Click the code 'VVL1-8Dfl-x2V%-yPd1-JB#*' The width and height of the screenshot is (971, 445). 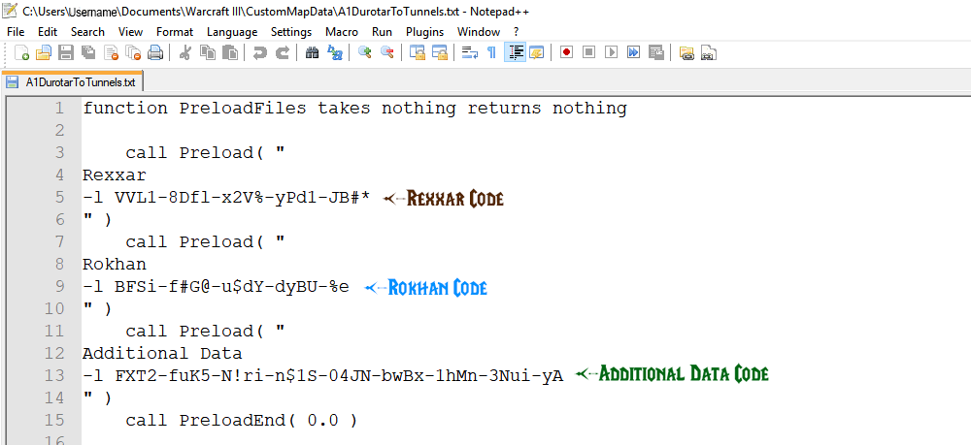[x=243, y=198]
